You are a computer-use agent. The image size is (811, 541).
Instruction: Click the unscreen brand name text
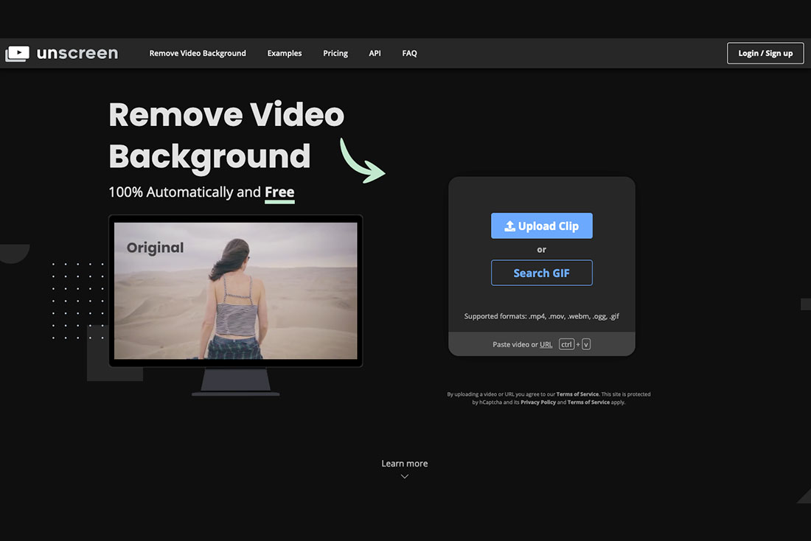[77, 53]
